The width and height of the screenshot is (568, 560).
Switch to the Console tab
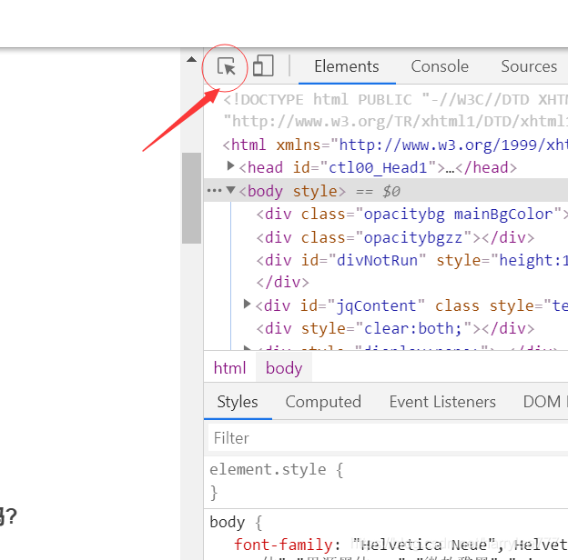point(440,66)
